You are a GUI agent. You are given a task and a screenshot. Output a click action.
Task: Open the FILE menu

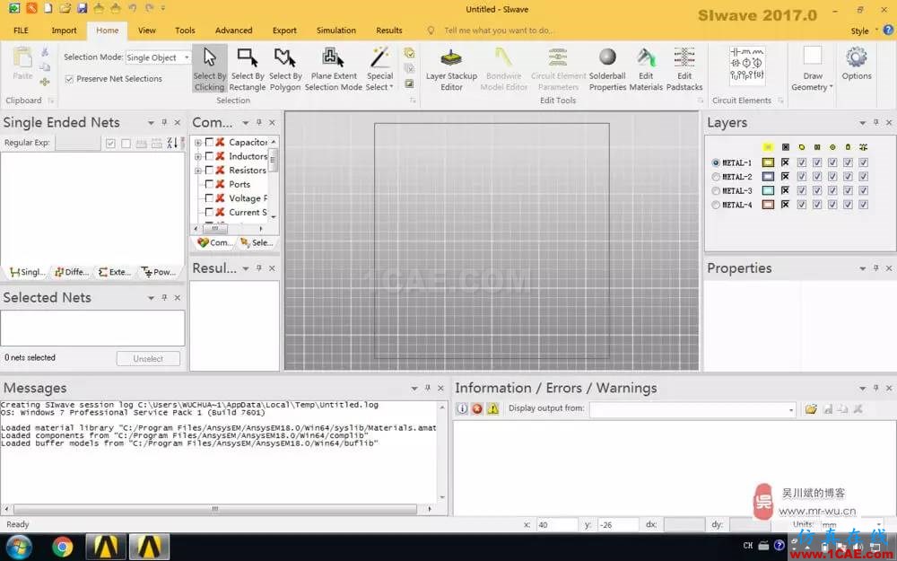tap(21, 31)
